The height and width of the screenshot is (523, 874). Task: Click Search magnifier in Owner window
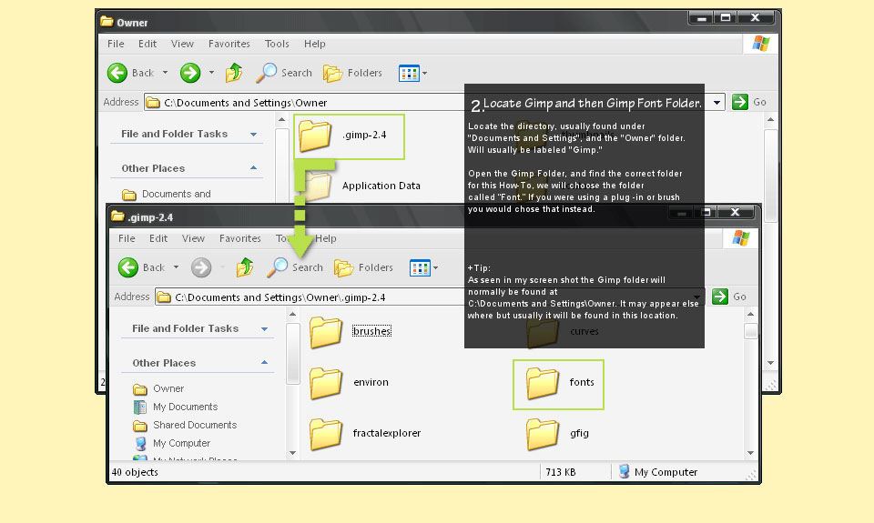tap(267, 73)
